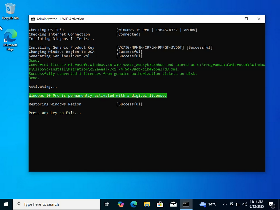Open File Explorer from the taskbar
This screenshot has height=210, width=280.
pyautogui.click(x=147, y=204)
